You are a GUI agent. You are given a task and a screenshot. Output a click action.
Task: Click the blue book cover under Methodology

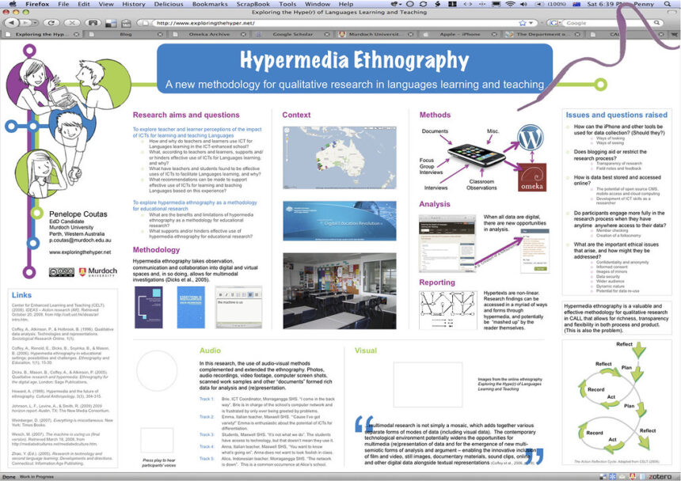[191, 307]
